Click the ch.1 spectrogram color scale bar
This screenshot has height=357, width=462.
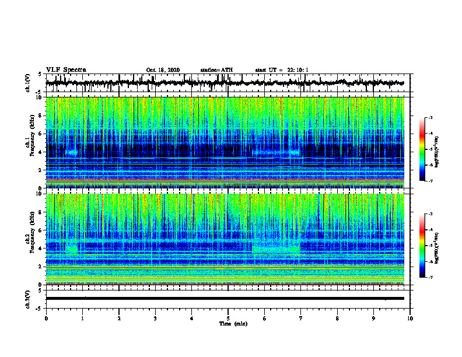point(422,149)
